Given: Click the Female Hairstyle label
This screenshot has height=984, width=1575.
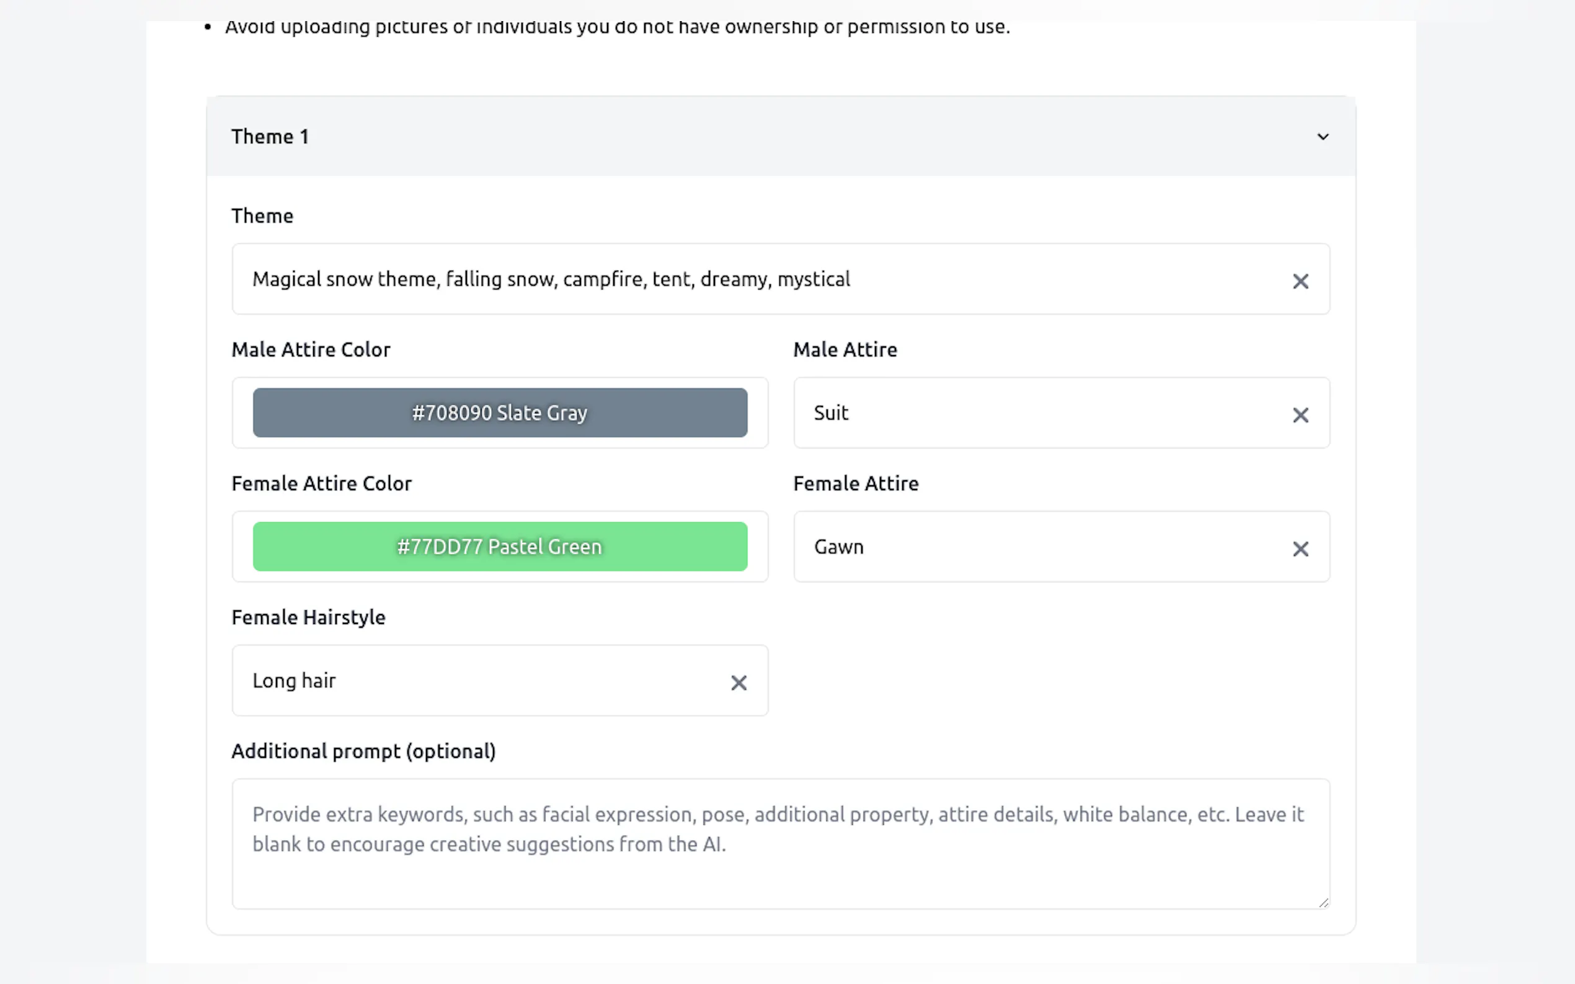Looking at the screenshot, I should tap(308, 617).
